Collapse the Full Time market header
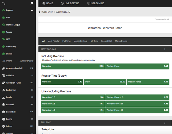 pos(105,122)
